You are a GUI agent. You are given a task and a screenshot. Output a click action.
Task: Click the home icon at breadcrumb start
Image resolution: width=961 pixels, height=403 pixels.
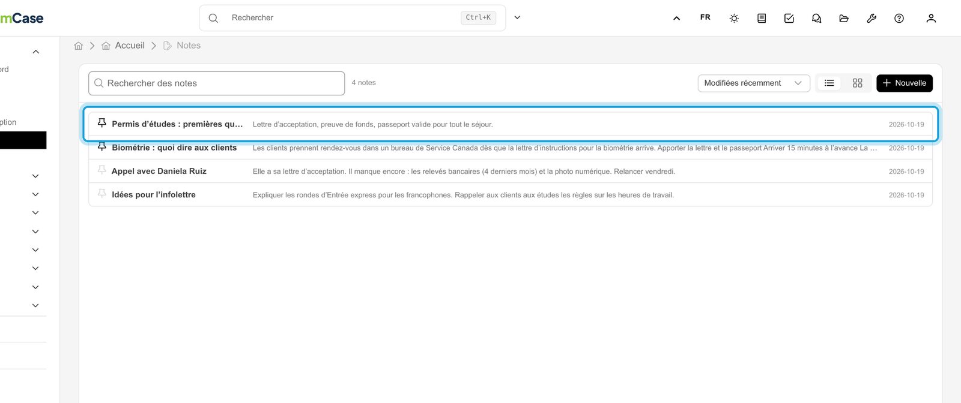coord(79,46)
